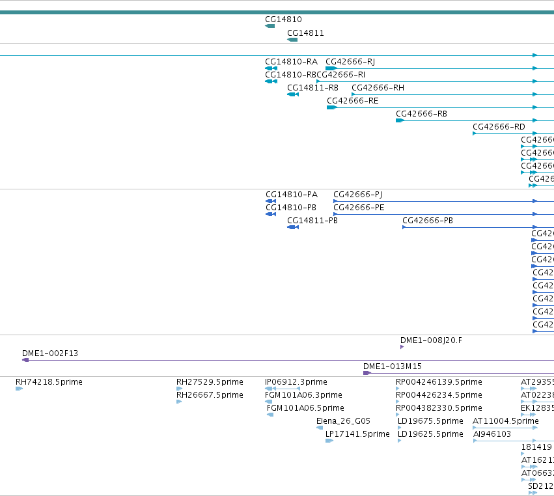Image resolution: width=554 pixels, height=496 pixels.
Task: Open RP004382330.5prime EST
Action: click(x=439, y=408)
